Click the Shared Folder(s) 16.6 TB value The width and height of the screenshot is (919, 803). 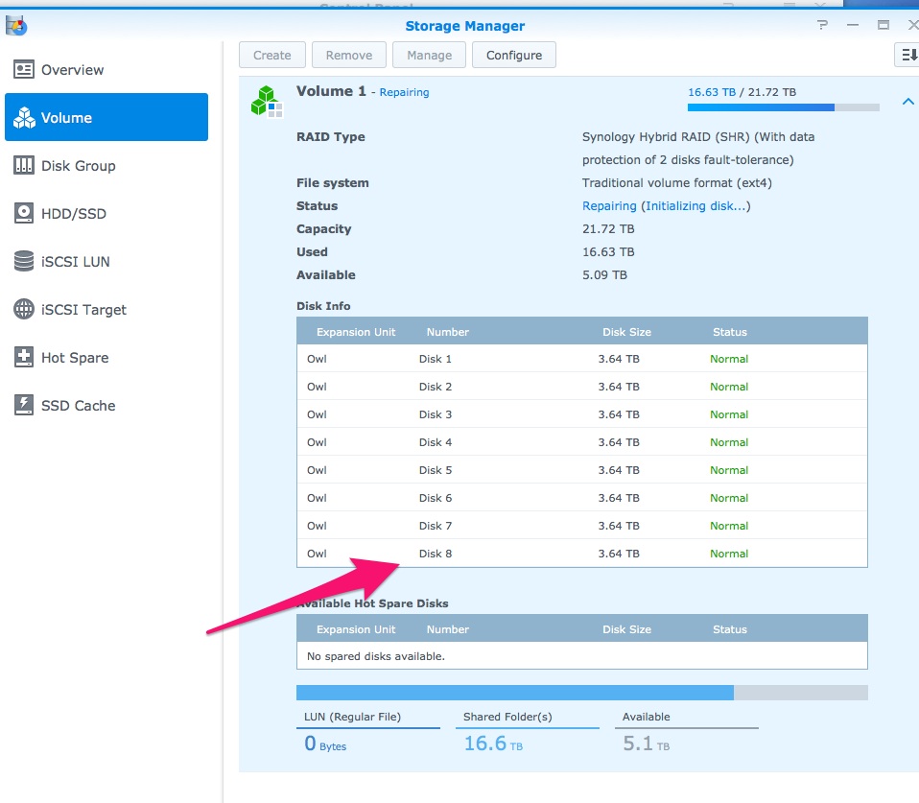(x=493, y=744)
